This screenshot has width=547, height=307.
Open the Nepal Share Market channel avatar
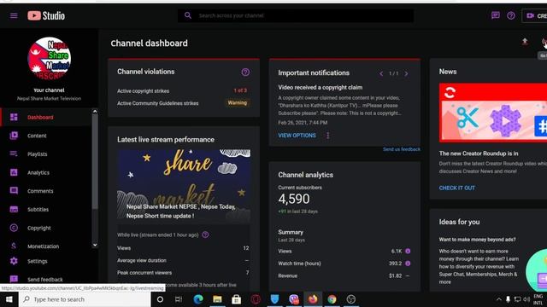coord(50,59)
